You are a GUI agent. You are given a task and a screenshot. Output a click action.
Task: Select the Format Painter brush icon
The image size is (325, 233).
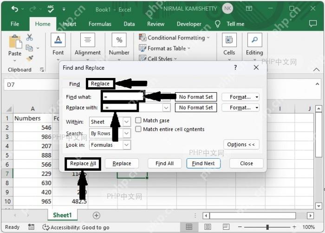tap(30, 58)
